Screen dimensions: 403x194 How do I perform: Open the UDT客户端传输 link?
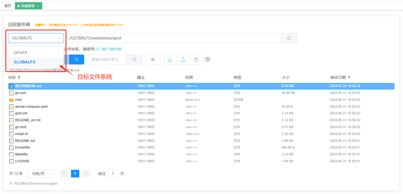108,49
